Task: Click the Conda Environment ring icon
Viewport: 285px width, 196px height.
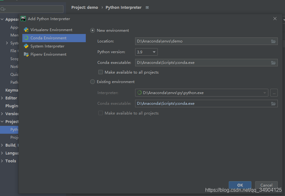Action: coord(26,38)
